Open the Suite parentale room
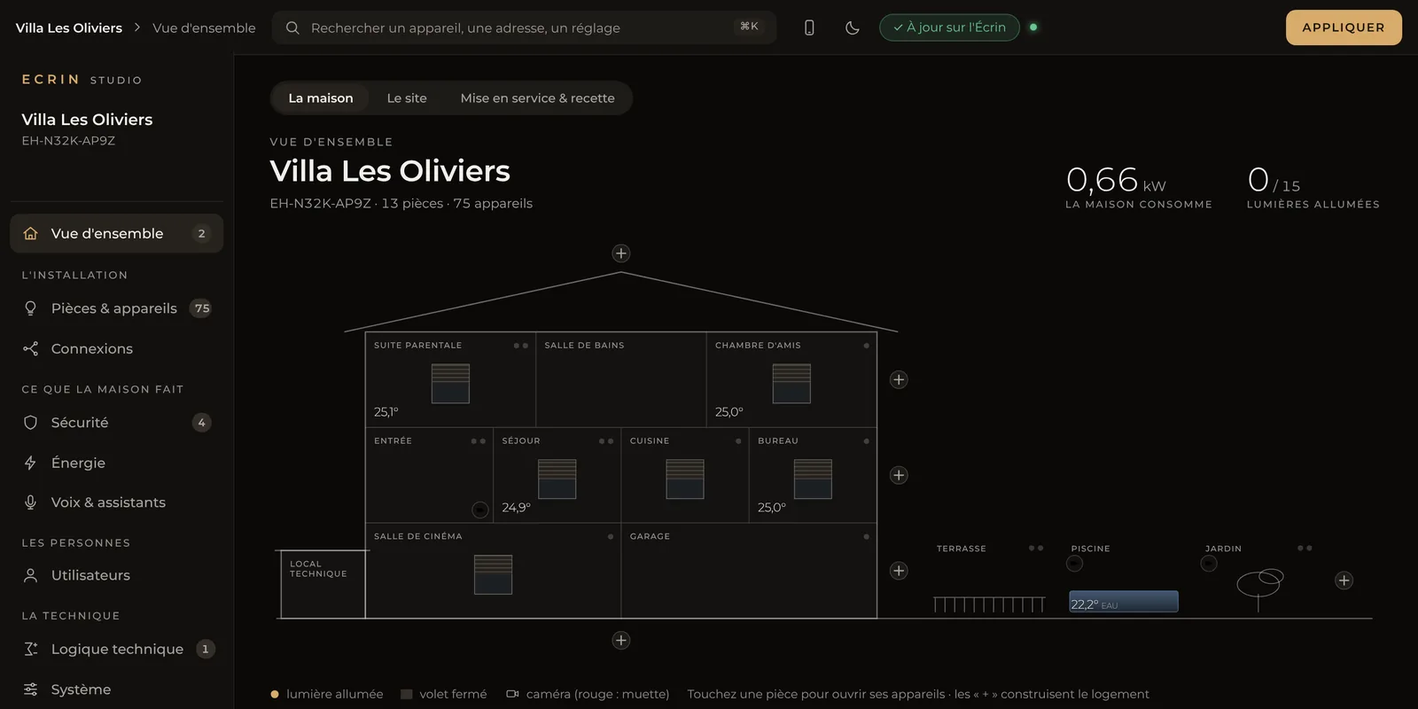 point(450,379)
